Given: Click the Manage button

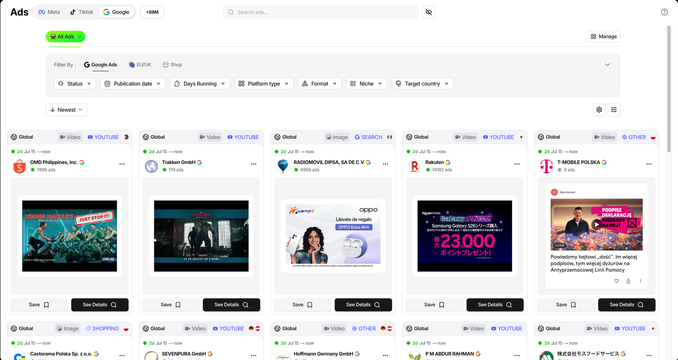Looking at the screenshot, I should pos(604,36).
